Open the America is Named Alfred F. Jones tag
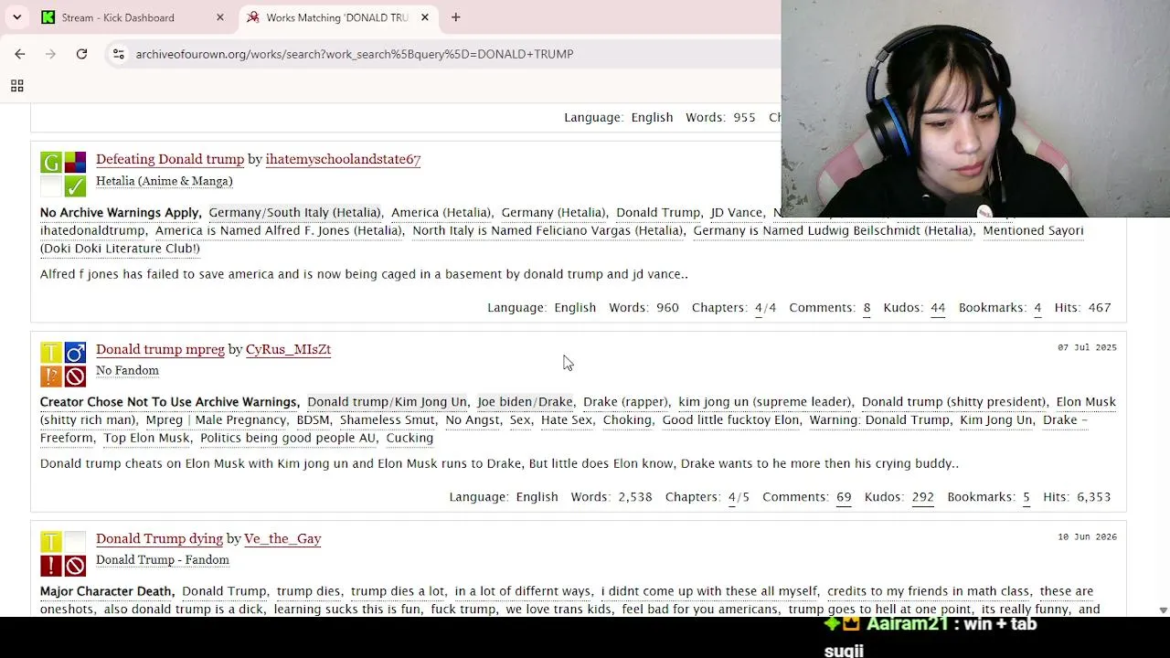This screenshot has height=658, width=1170. [x=278, y=230]
